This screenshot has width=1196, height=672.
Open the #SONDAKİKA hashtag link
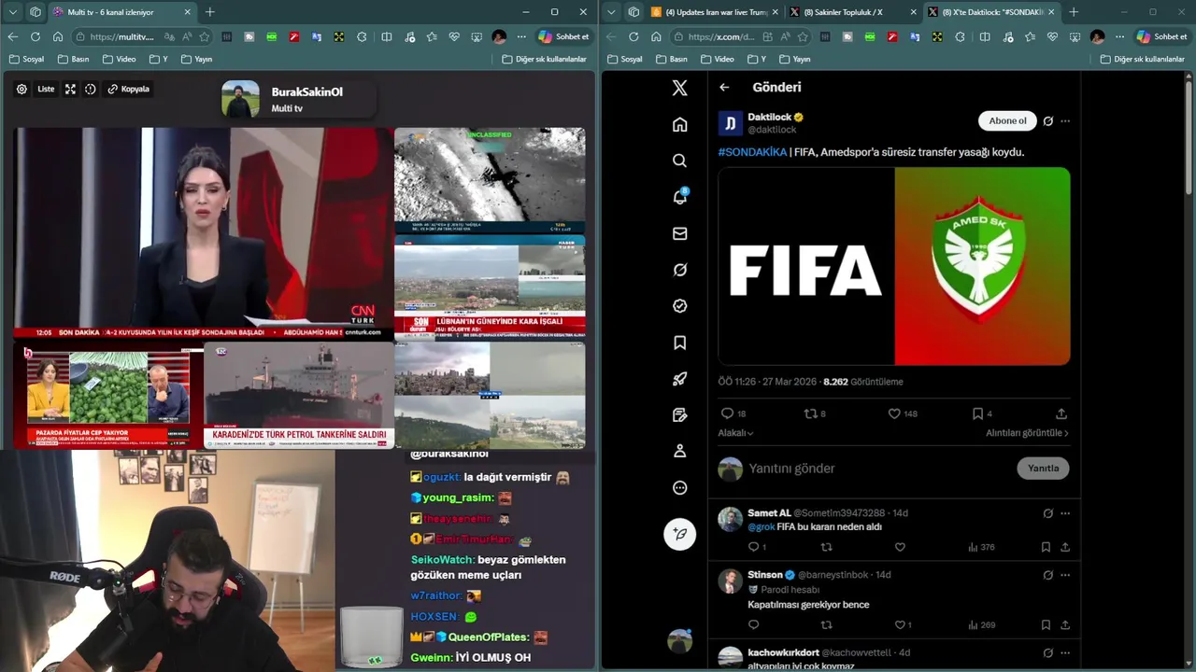752,152
